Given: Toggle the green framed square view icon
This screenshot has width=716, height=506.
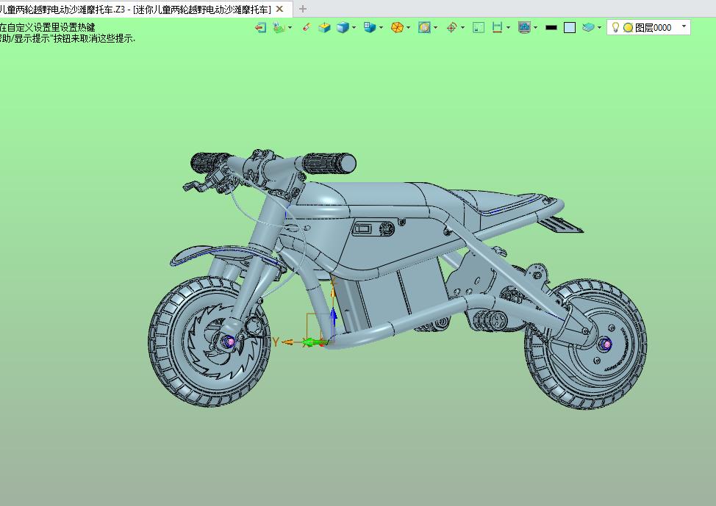Looking at the screenshot, I should pyautogui.click(x=479, y=28).
